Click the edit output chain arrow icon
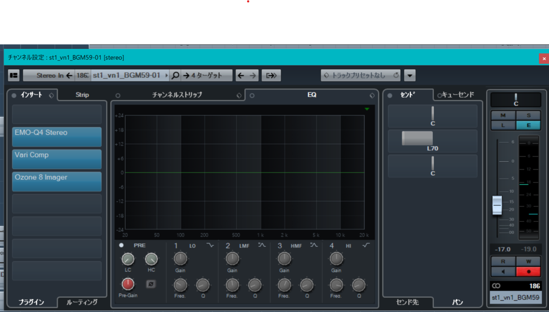549x312 pixels. click(x=271, y=75)
